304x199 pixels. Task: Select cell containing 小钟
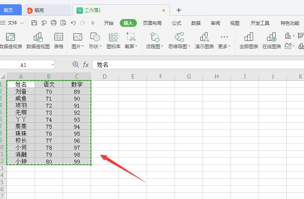tap(21, 161)
